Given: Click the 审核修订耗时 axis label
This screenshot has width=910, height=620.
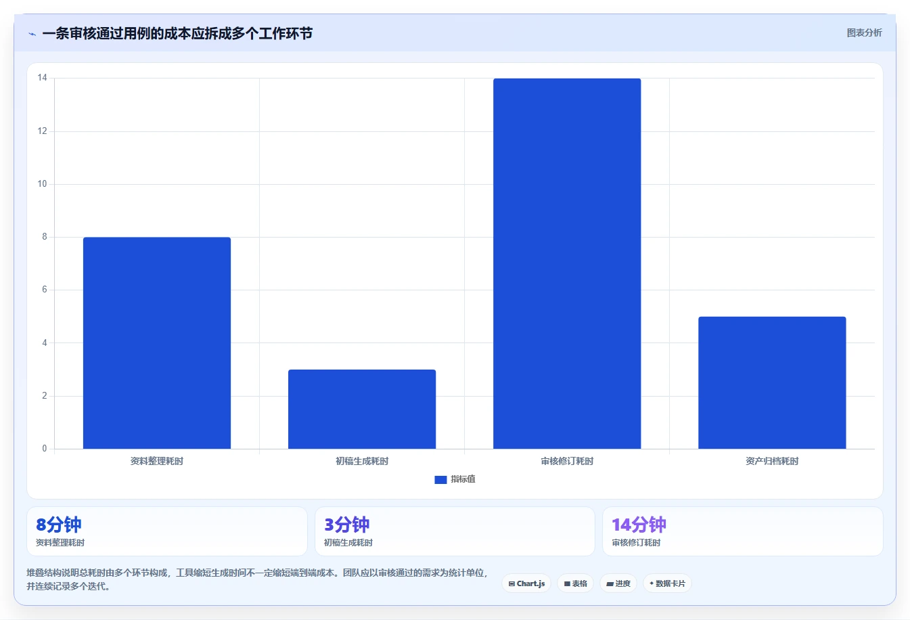Looking at the screenshot, I should 567,461.
